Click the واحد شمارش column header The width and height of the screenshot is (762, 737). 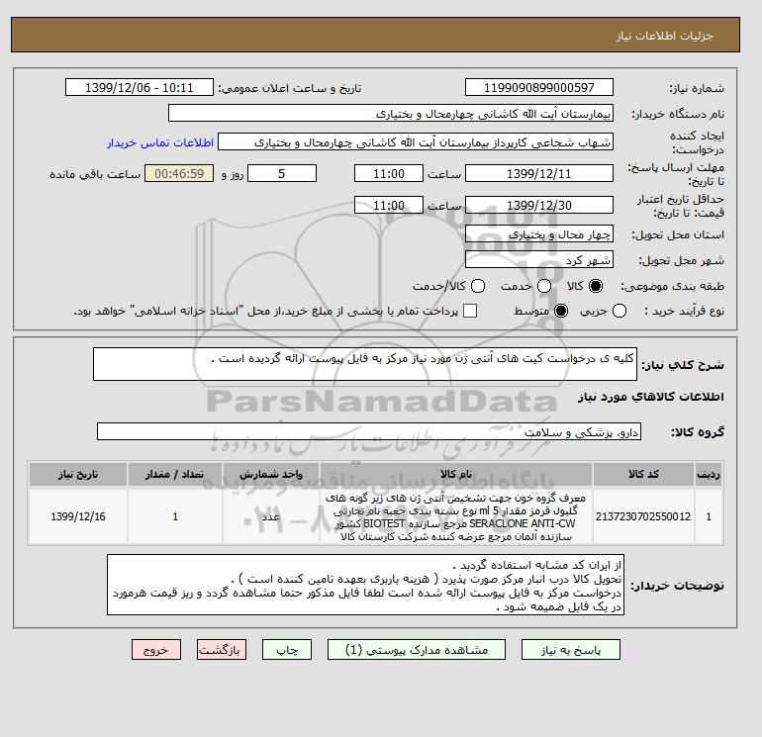click(271, 474)
